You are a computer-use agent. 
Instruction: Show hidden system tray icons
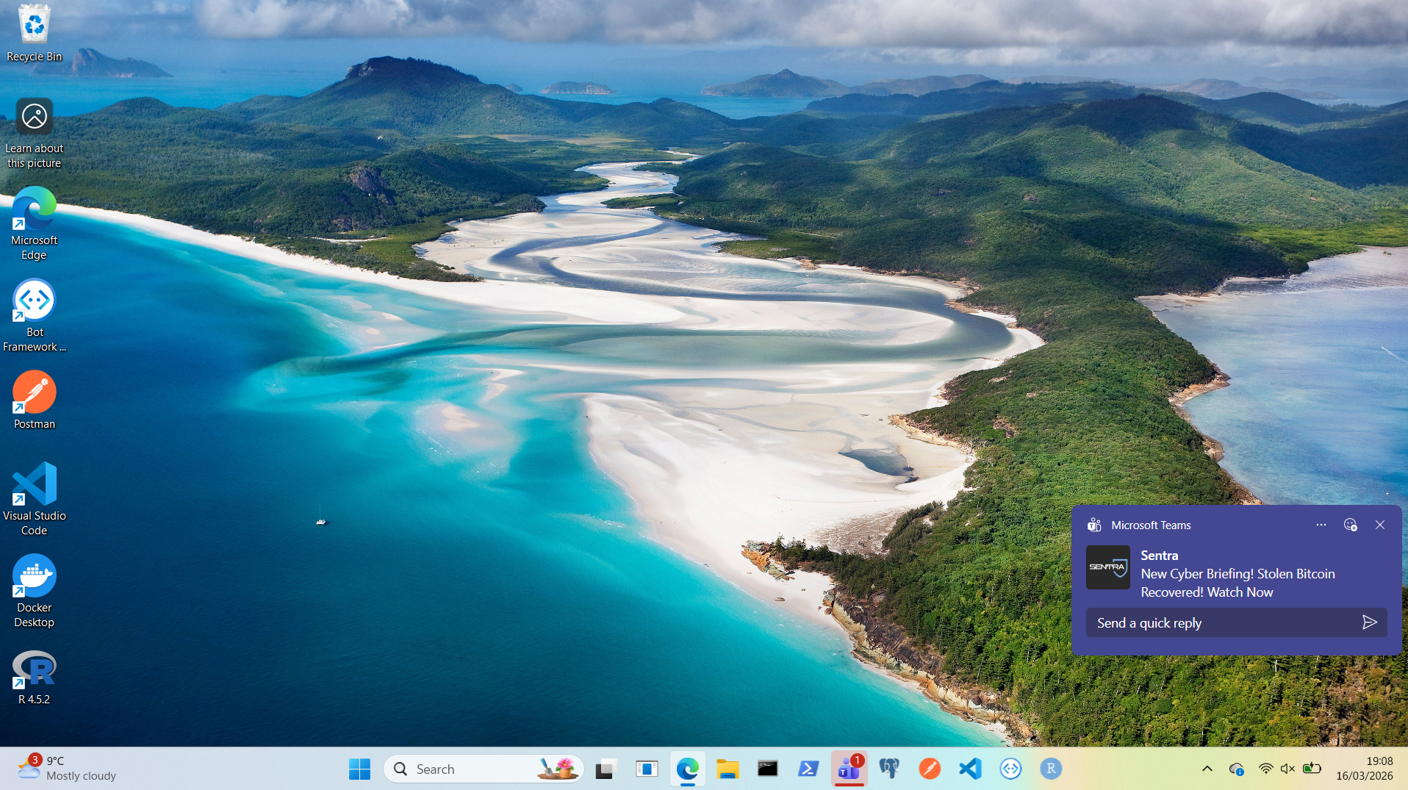point(1207,769)
